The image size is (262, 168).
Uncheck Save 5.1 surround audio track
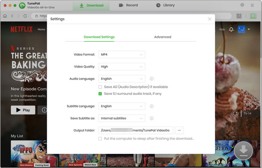pos(100,94)
